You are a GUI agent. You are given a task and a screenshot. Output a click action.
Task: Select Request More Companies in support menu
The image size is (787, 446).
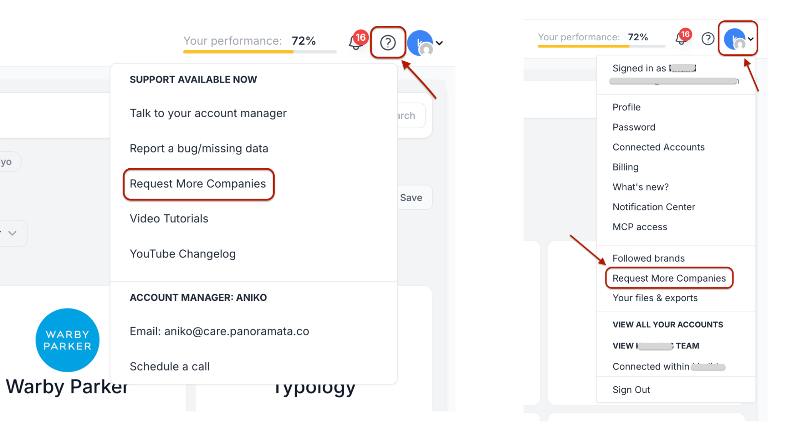198,184
